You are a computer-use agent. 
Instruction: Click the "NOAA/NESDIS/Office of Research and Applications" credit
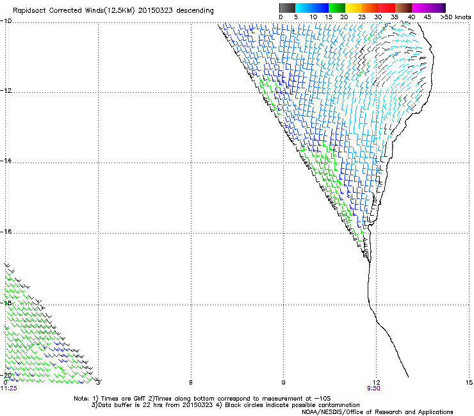[377, 412]
